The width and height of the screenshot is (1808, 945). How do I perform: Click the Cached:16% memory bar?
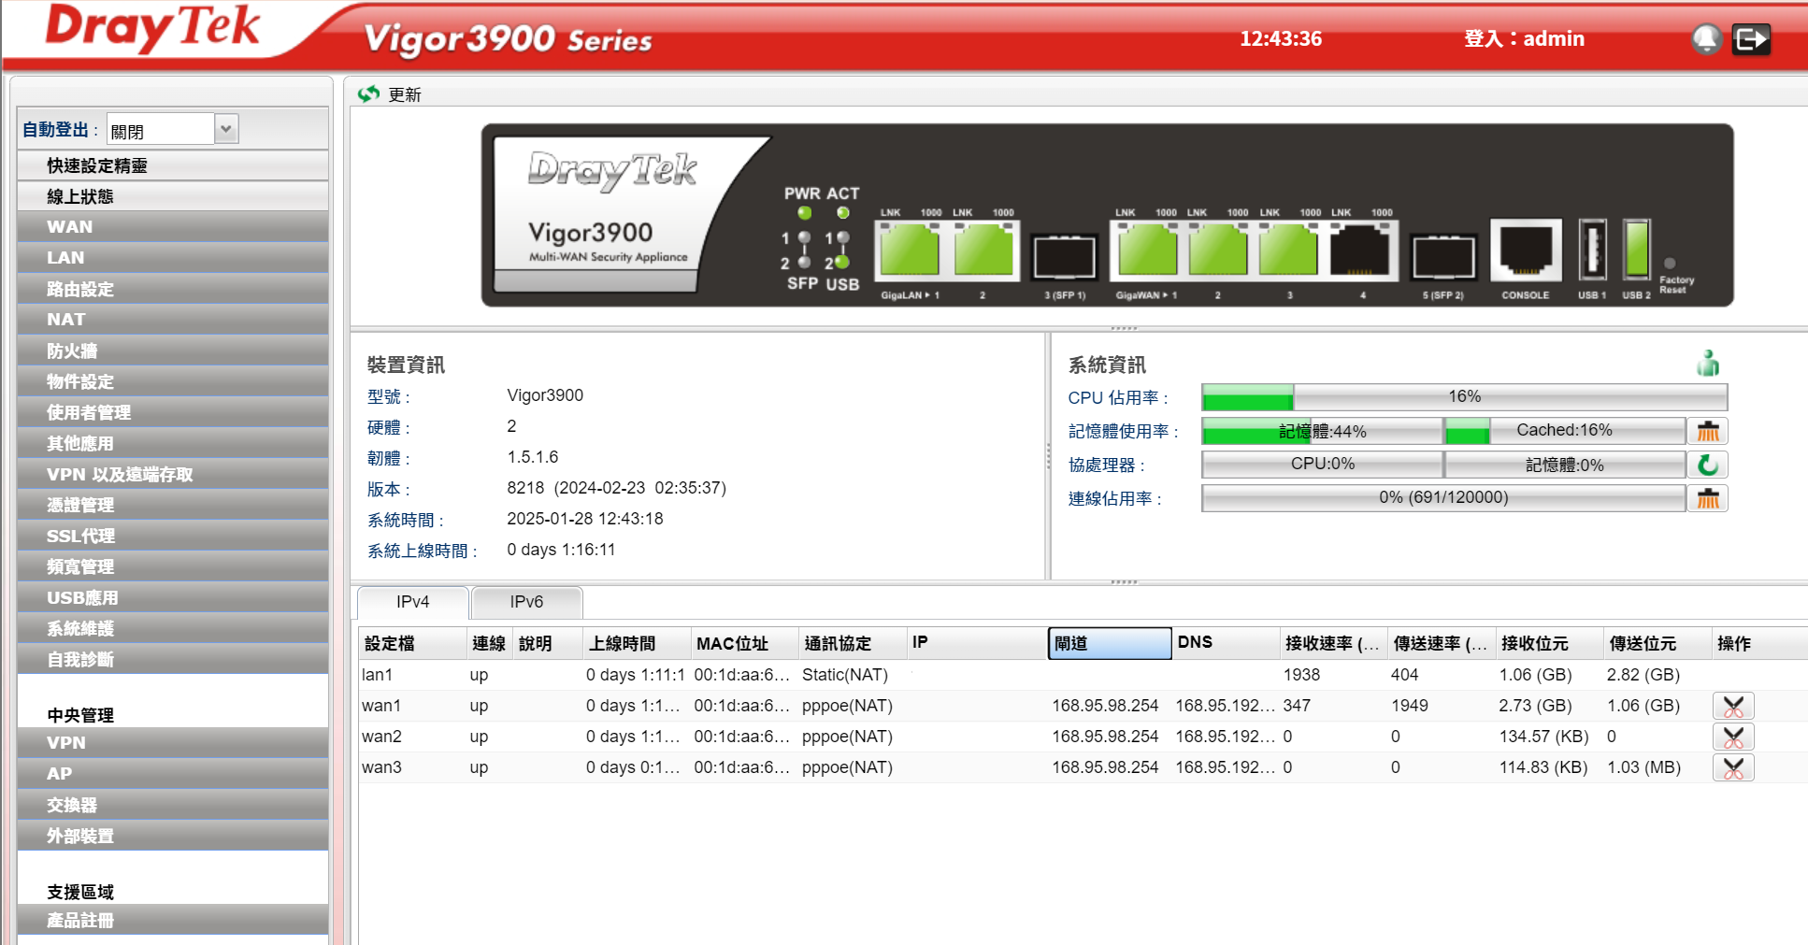[1564, 431]
